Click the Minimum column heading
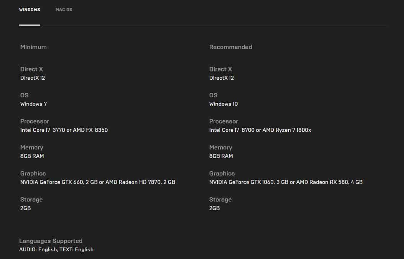The height and width of the screenshot is (259, 404). (x=33, y=47)
